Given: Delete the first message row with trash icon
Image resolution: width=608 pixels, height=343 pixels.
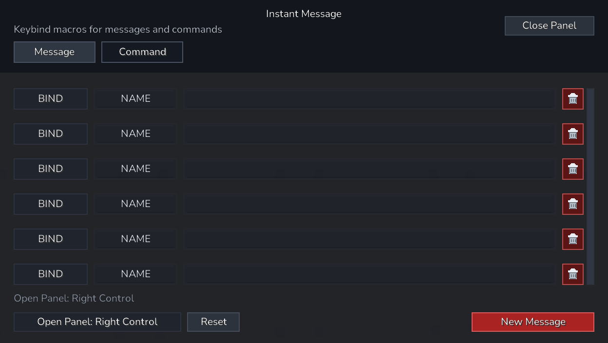Looking at the screenshot, I should point(573,99).
